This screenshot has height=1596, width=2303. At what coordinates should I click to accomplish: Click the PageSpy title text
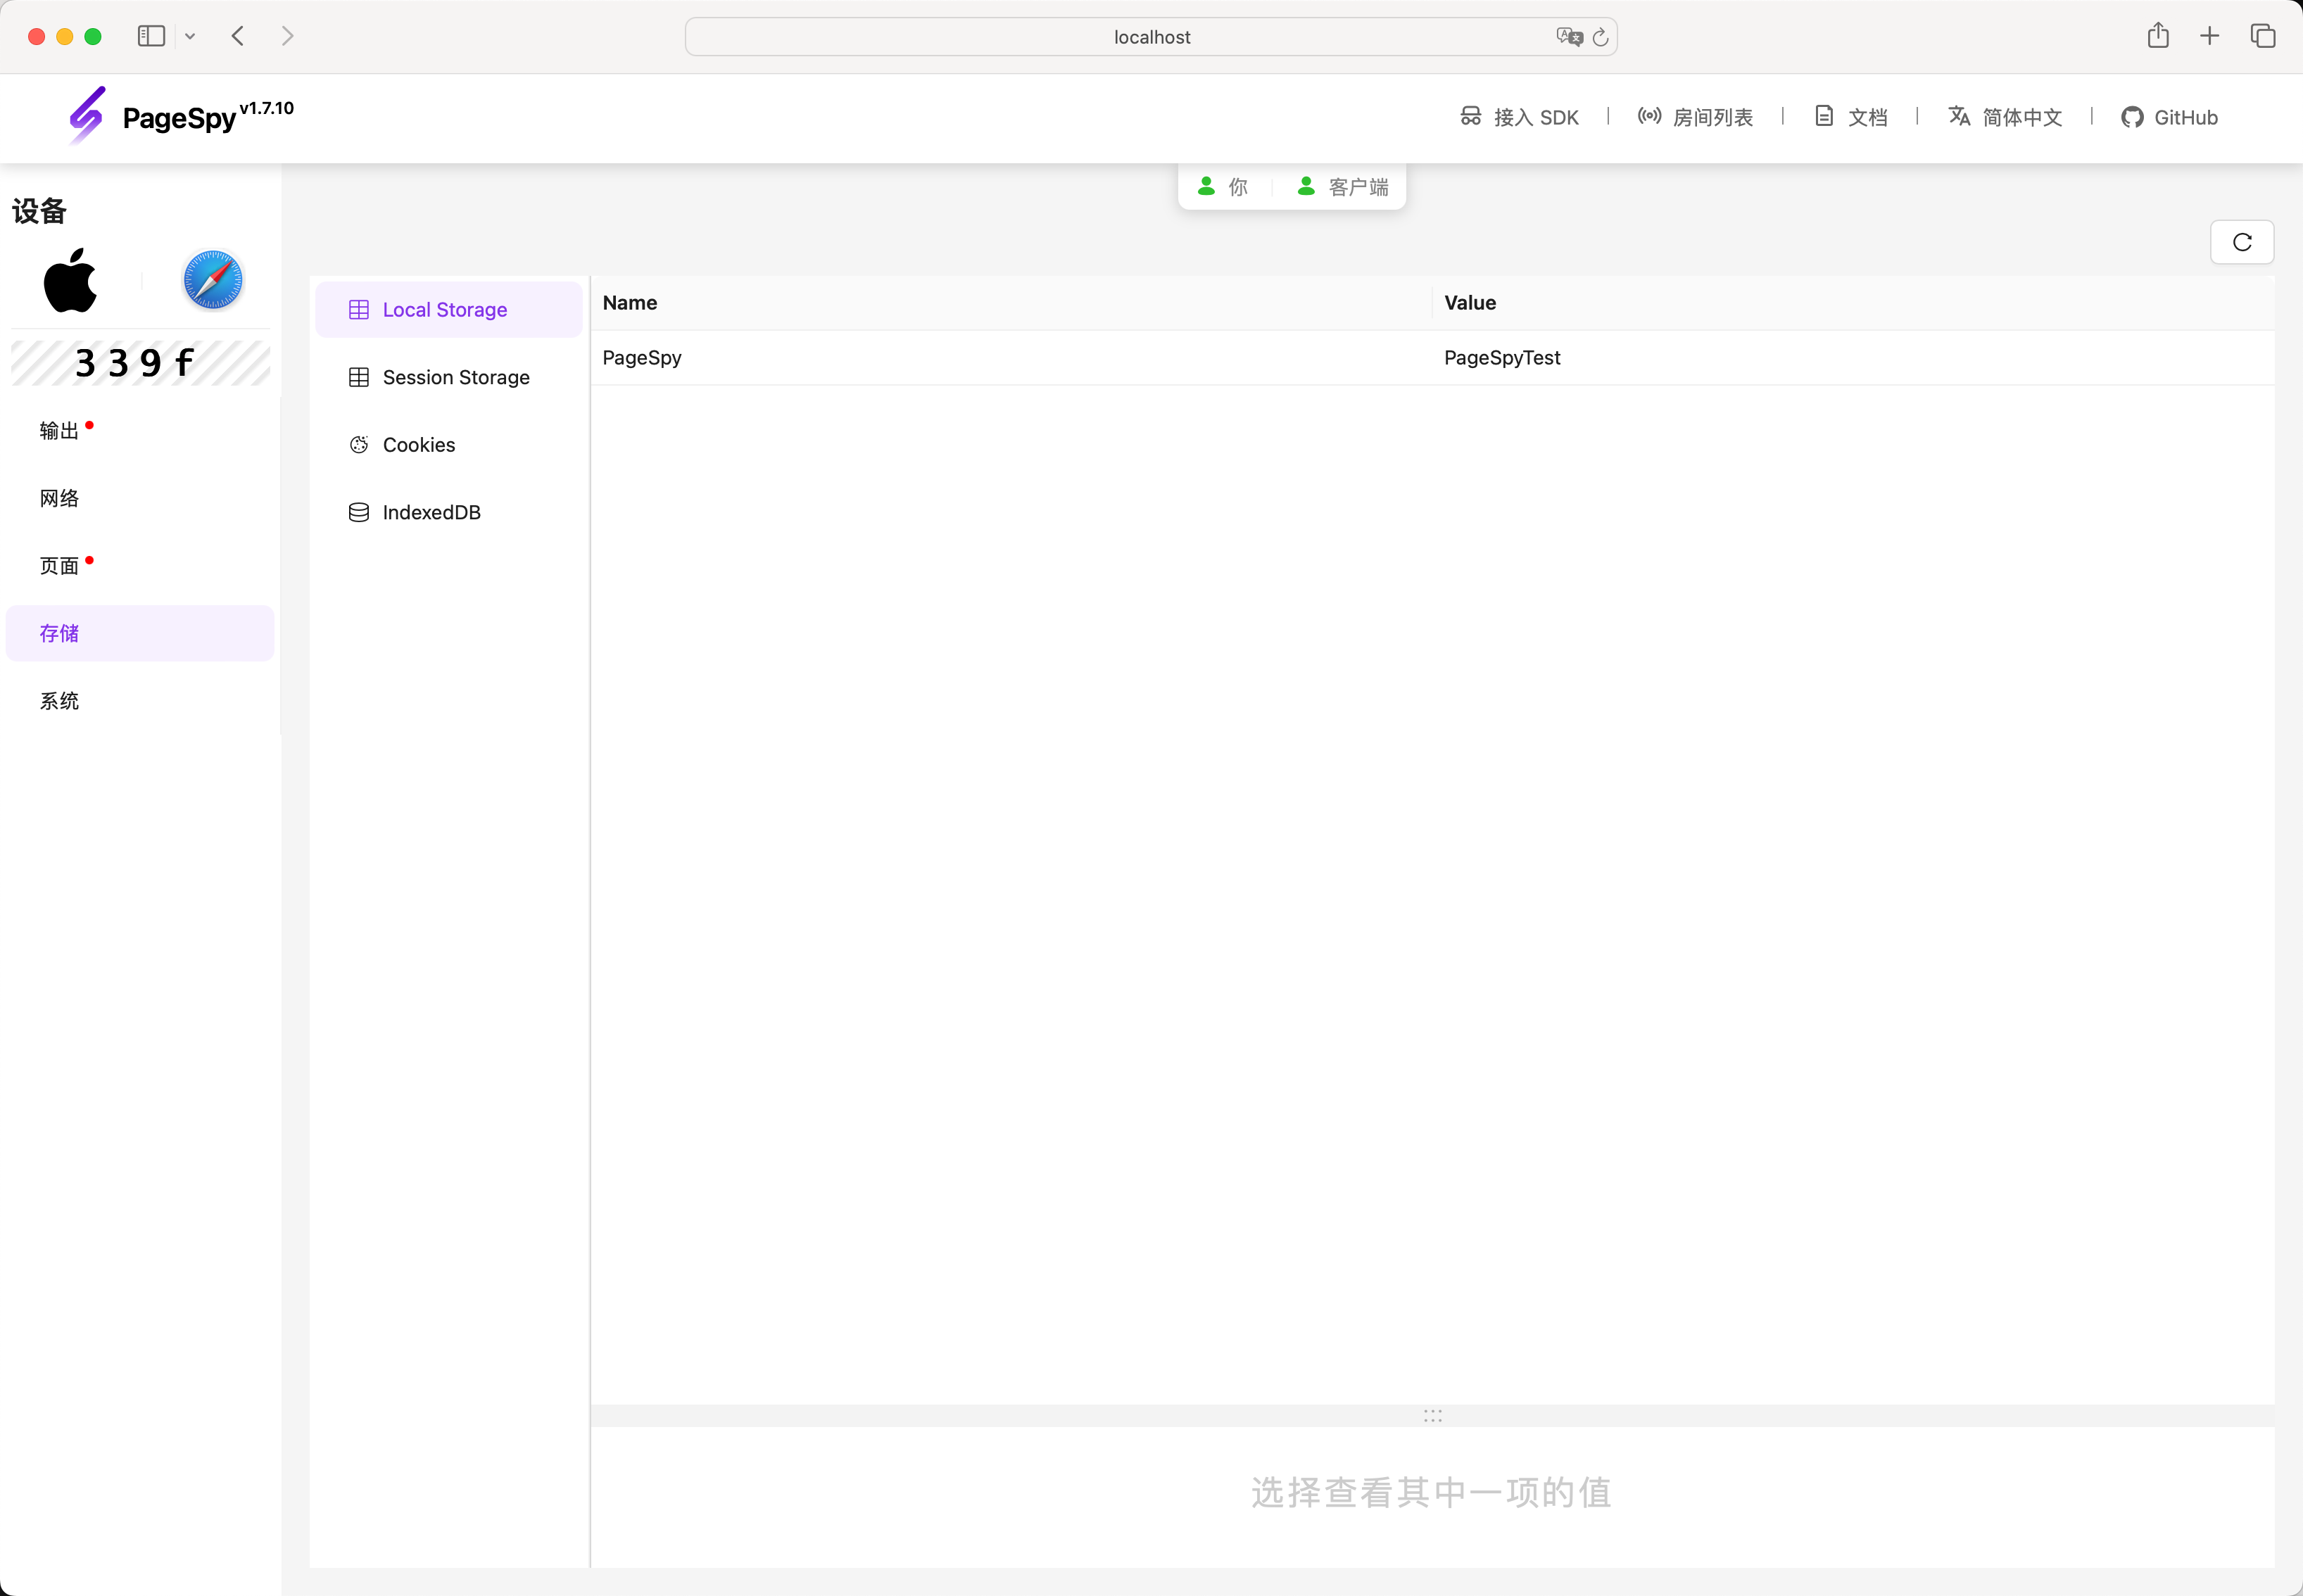click(x=179, y=119)
